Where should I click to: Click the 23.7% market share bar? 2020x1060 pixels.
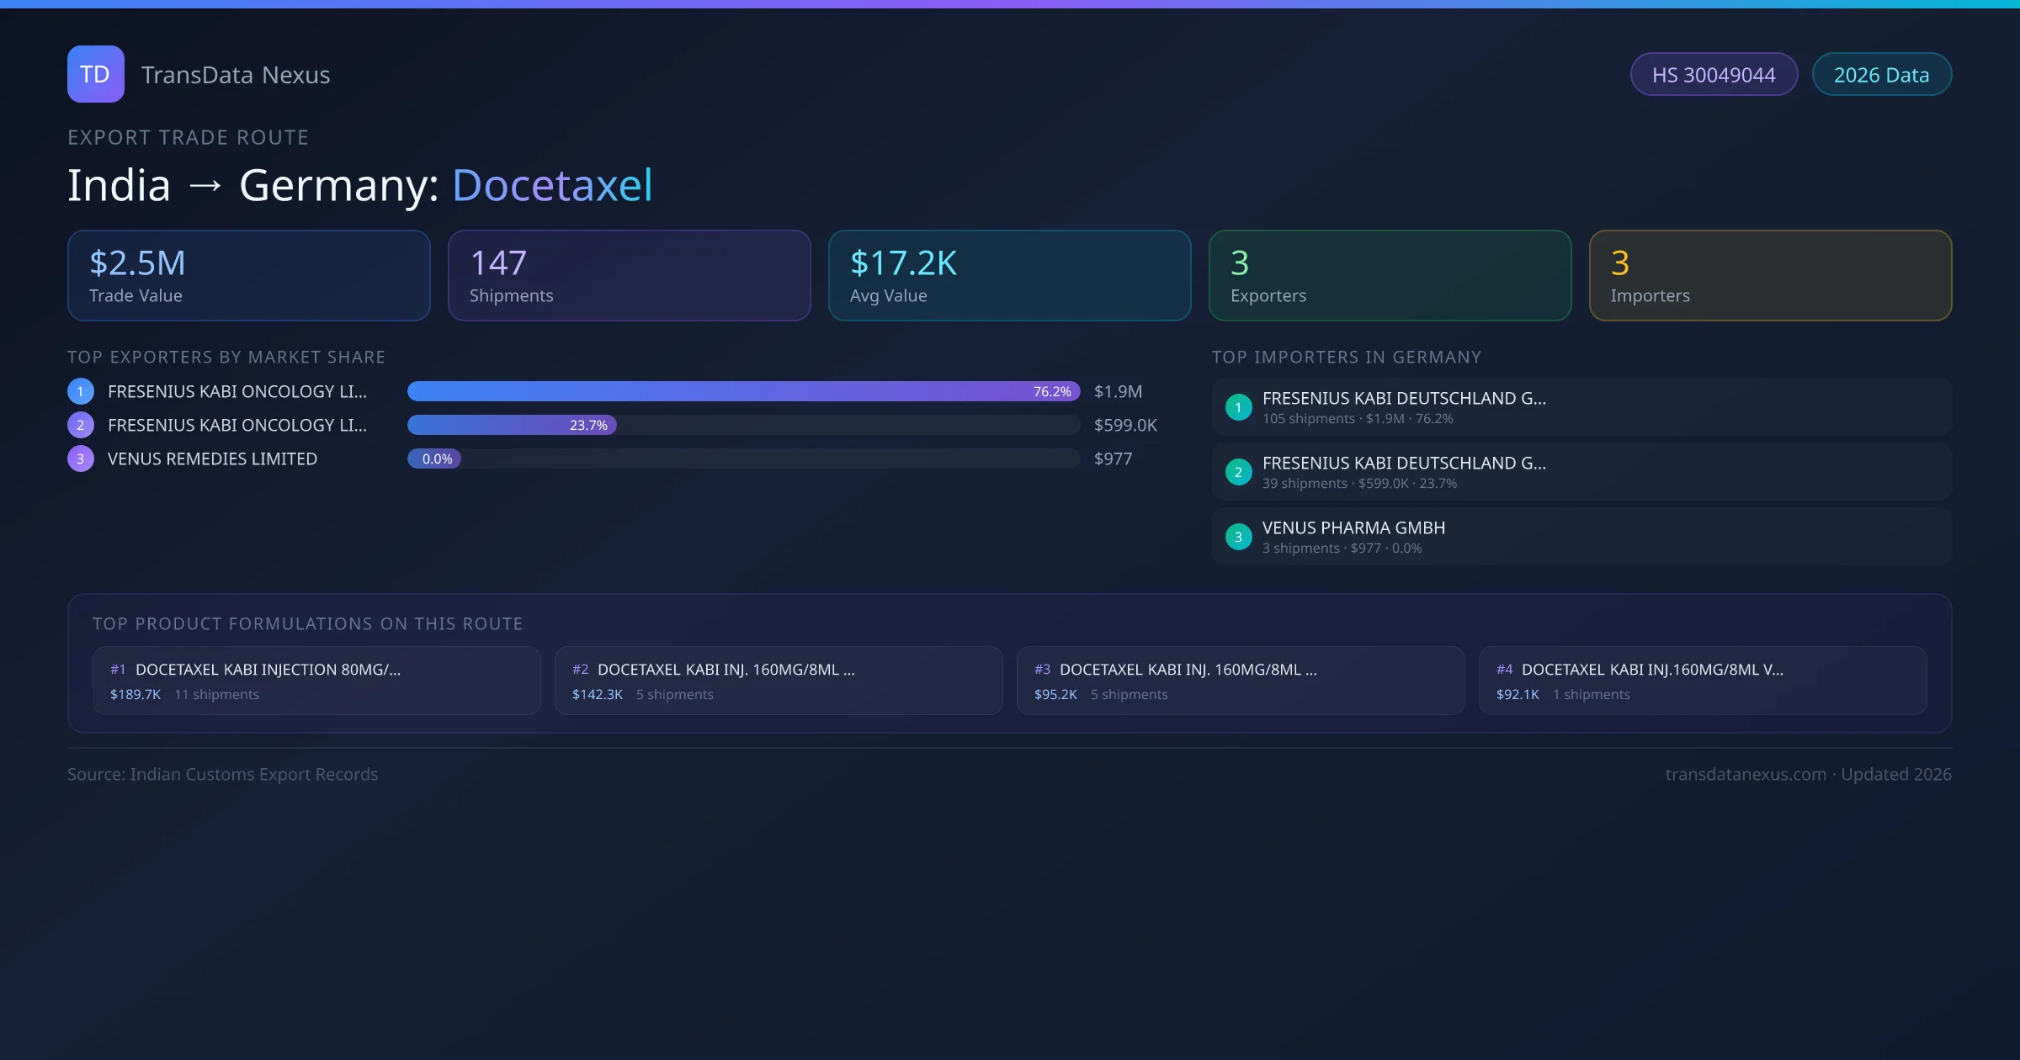512,425
